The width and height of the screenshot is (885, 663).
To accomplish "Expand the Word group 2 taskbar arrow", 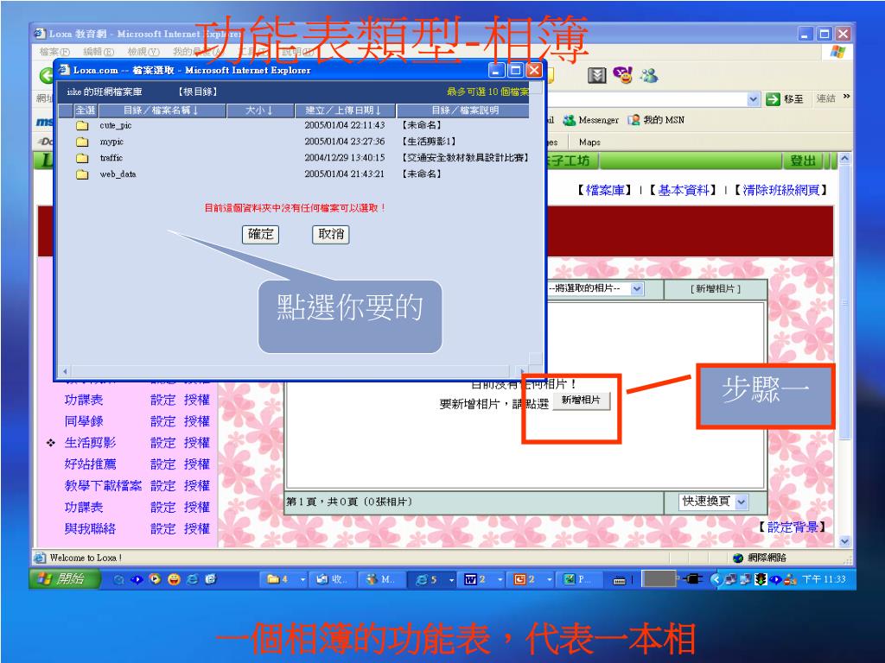I will 500,579.
